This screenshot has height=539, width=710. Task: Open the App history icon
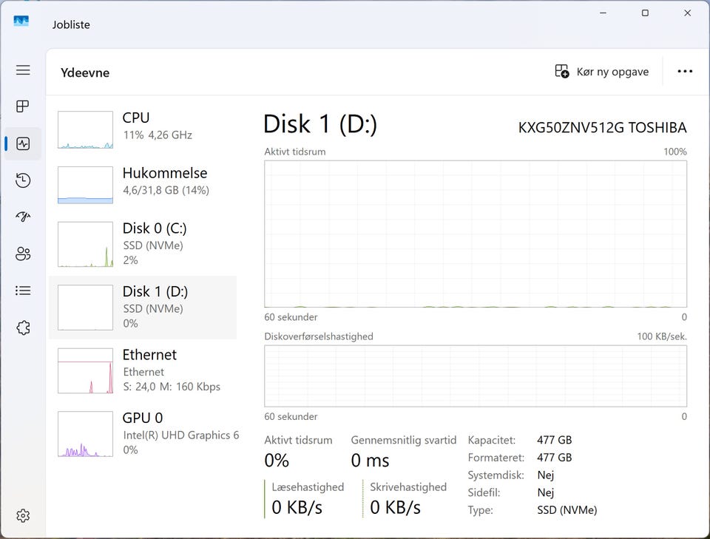coord(23,180)
